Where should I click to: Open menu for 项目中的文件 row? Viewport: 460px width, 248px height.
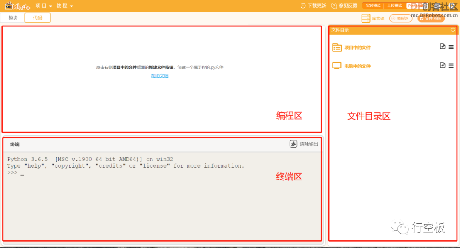(x=451, y=47)
